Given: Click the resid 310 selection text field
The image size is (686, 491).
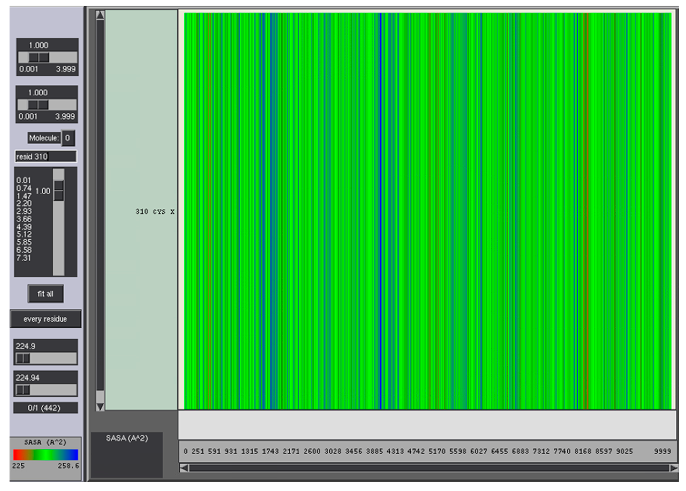Looking at the screenshot, I should pos(46,157).
